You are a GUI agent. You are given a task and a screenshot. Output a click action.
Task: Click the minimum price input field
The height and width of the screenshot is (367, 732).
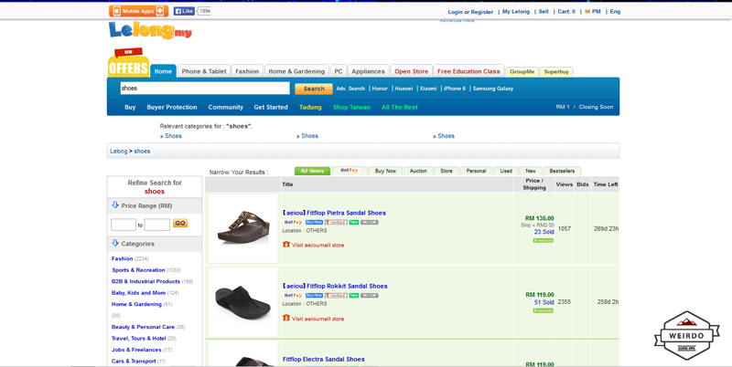124,225
